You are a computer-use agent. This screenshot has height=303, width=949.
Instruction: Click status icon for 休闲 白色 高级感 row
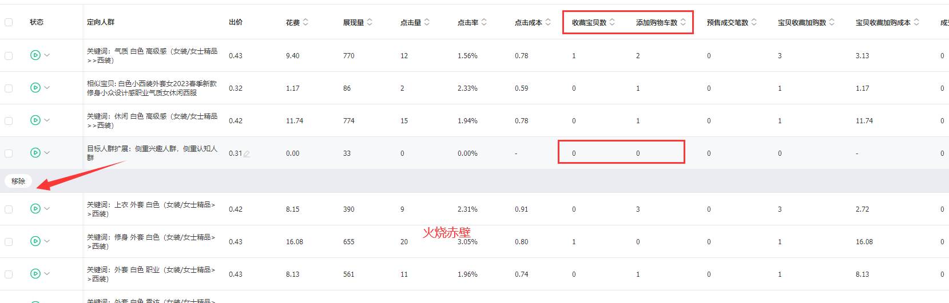pos(35,120)
